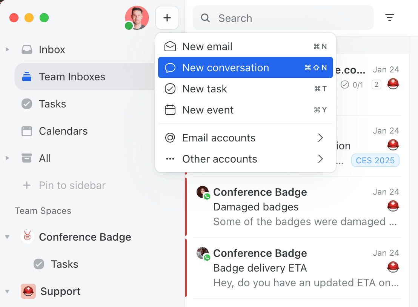Viewport: 418px width, 307px height.
Task: Click the Conference Badge lanyard icon
Action: click(28, 236)
